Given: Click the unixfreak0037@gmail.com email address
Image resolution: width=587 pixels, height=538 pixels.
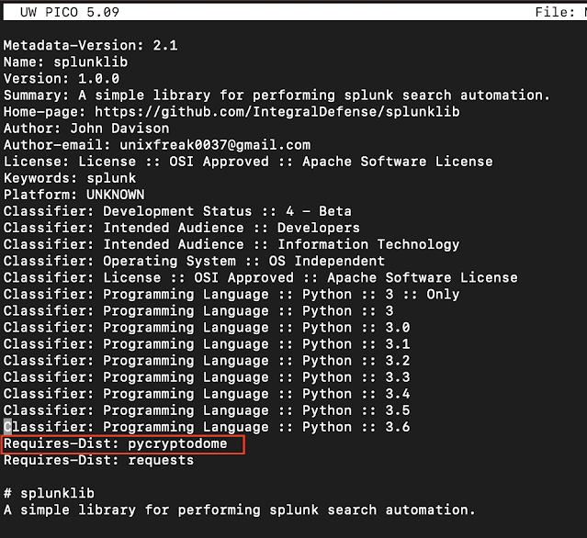Looking at the screenshot, I should pos(215,145).
